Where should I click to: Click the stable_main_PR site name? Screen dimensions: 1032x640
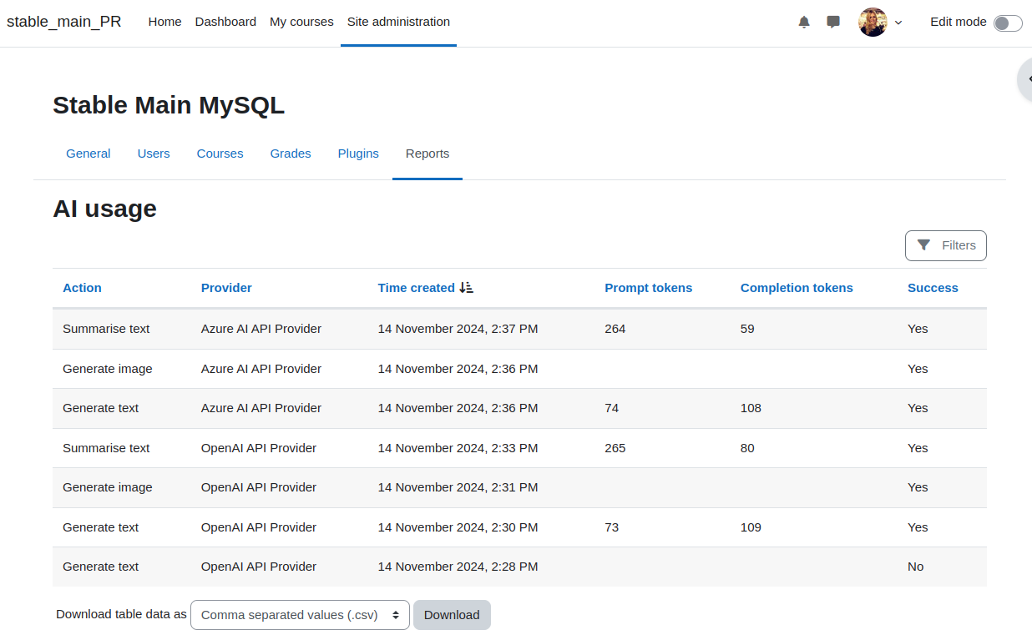tap(64, 22)
